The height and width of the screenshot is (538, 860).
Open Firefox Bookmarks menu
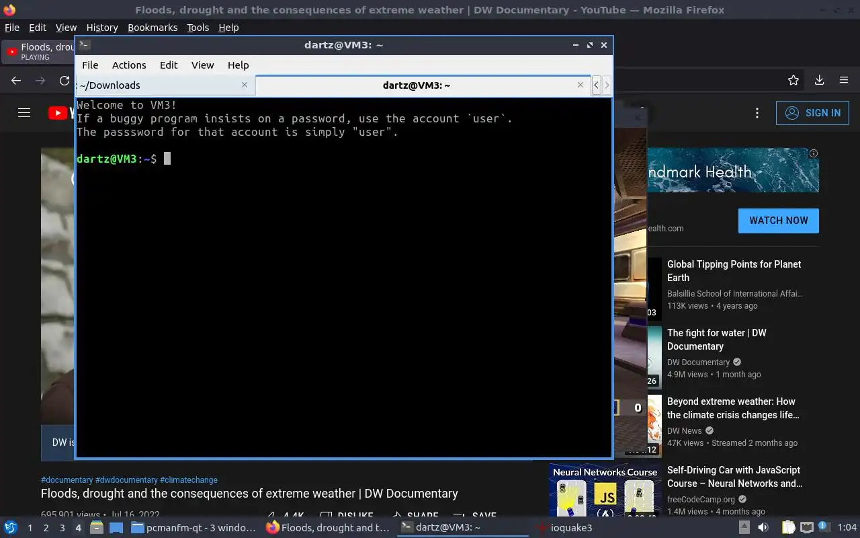(153, 28)
